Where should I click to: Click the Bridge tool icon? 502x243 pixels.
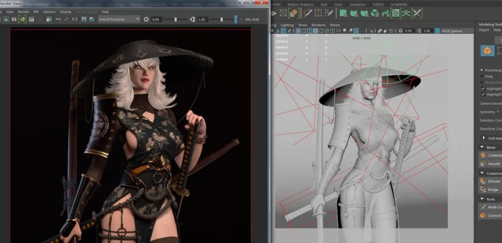(483, 189)
